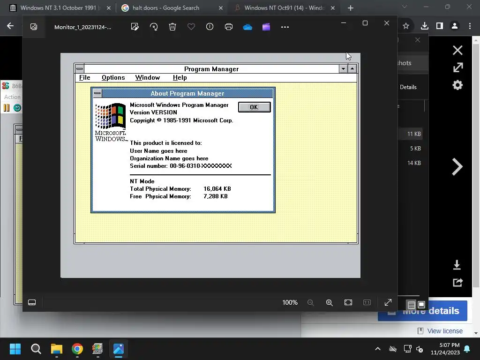Open File Explorer from taskbar
Screen dimensions: 480x360
(57, 349)
